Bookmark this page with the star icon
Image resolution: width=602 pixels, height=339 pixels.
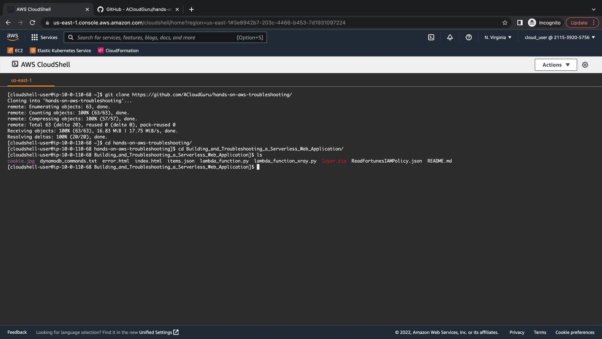click(505, 23)
